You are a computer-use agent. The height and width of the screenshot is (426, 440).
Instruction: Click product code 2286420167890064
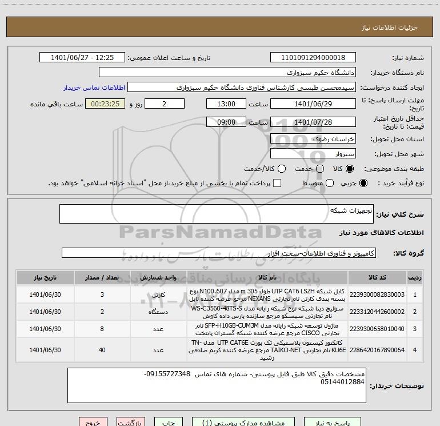[377, 350]
